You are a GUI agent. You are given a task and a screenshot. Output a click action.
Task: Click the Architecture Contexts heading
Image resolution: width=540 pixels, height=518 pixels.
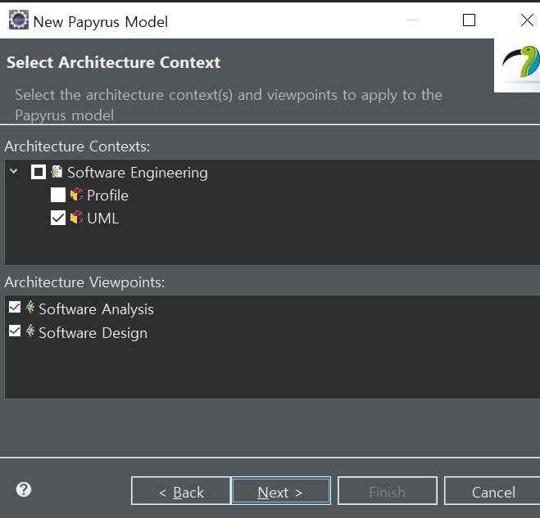click(77, 146)
